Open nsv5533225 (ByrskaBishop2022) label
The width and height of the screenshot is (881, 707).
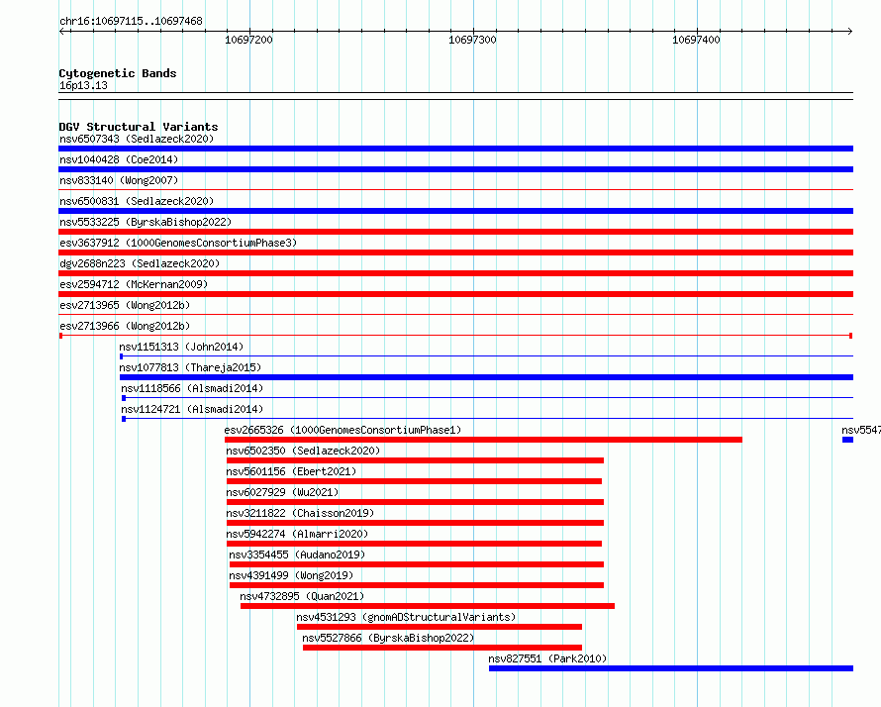pyautogui.click(x=146, y=222)
